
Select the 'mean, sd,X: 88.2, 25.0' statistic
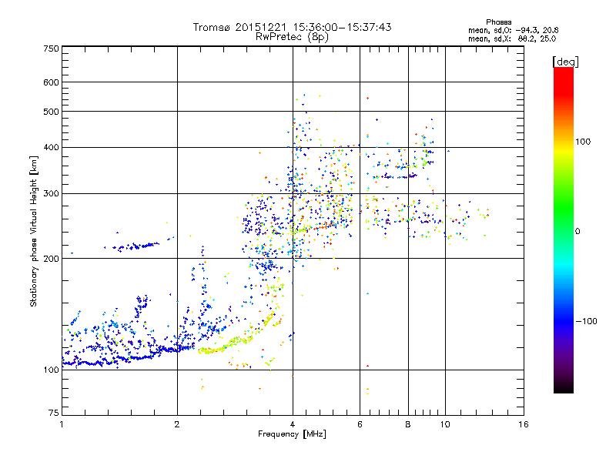pyautogui.click(x=512, y=38)
